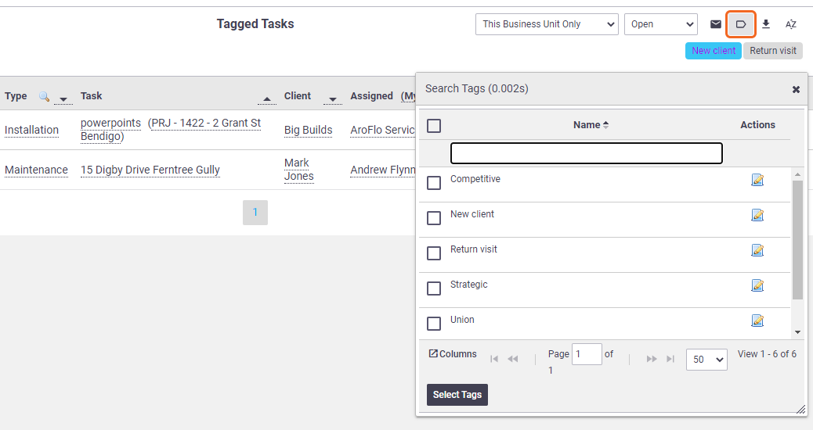Click the Name column sort arrows
Screen dimensions: 813x430
click(x=605, y=125)
